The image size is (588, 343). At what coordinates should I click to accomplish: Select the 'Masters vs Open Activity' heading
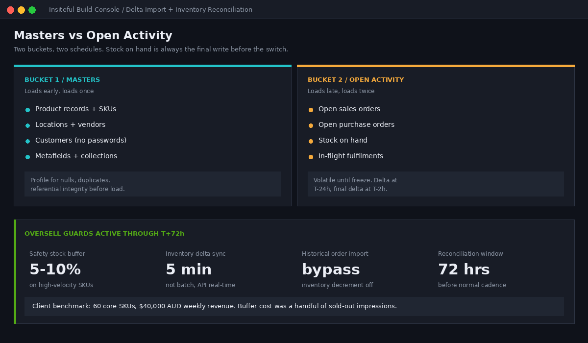(93, 35)
